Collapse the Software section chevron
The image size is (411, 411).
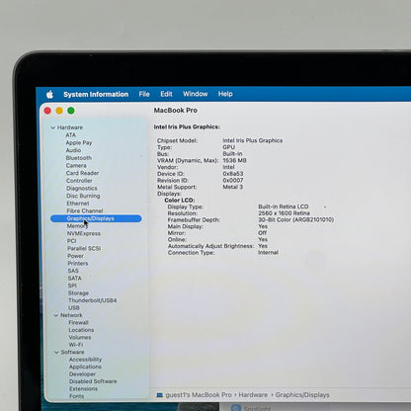[56, 352]
